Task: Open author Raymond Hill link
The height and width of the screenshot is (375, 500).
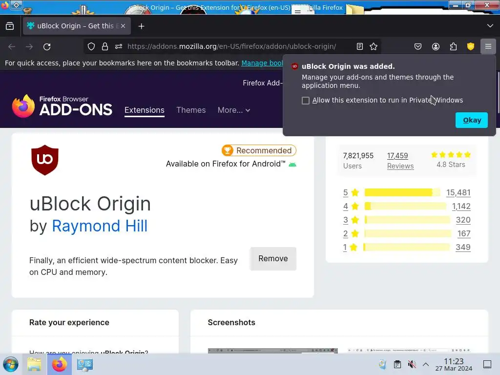Action: [x=100, y=226]
